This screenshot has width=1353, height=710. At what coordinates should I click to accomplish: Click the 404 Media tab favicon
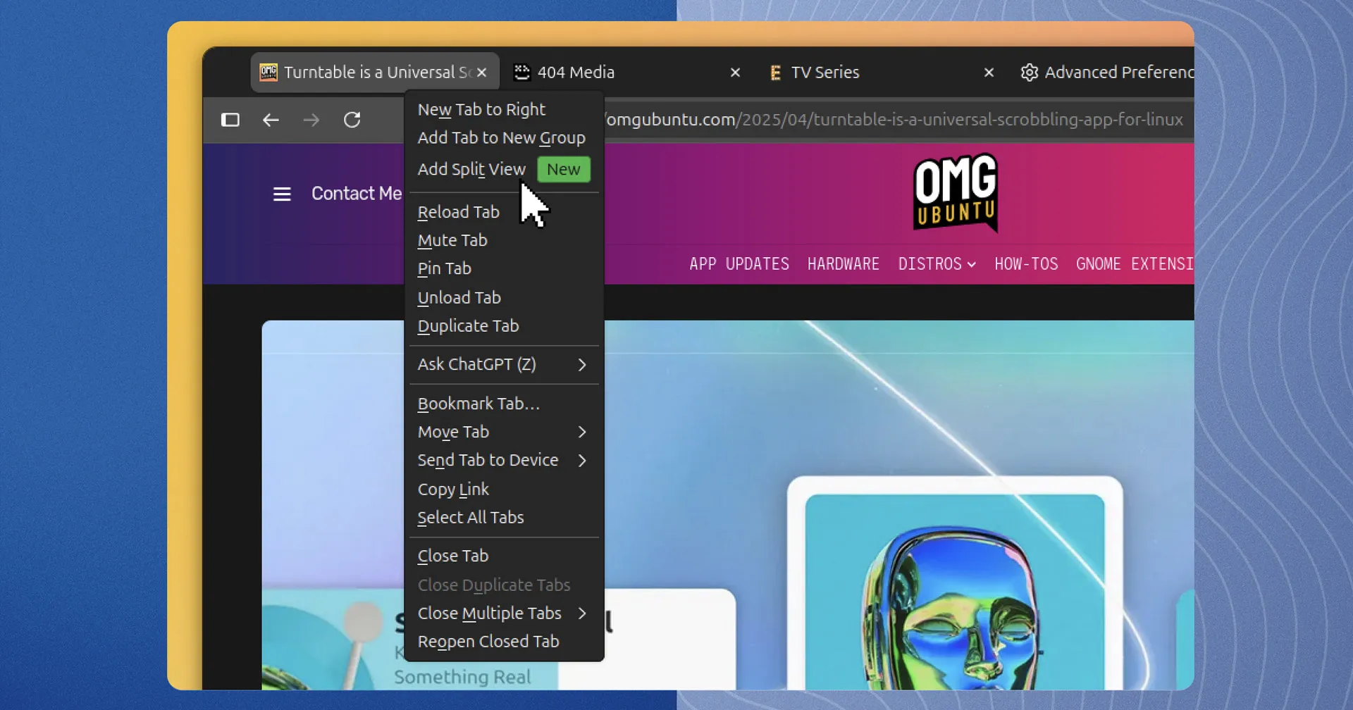pyautogui.click(x=521, y=72)
